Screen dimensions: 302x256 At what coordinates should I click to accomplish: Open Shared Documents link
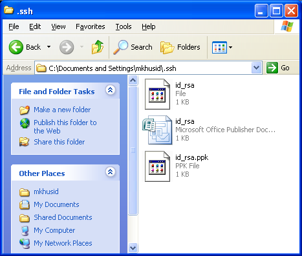point(63,217)
